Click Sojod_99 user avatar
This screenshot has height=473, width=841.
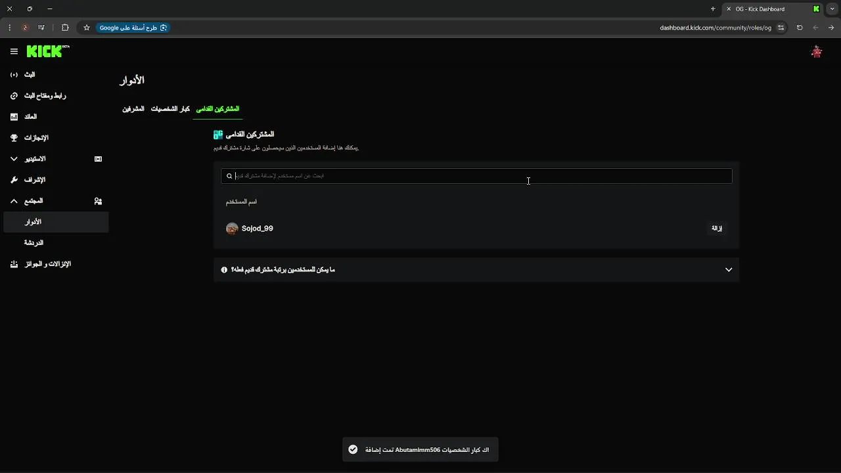232,229
